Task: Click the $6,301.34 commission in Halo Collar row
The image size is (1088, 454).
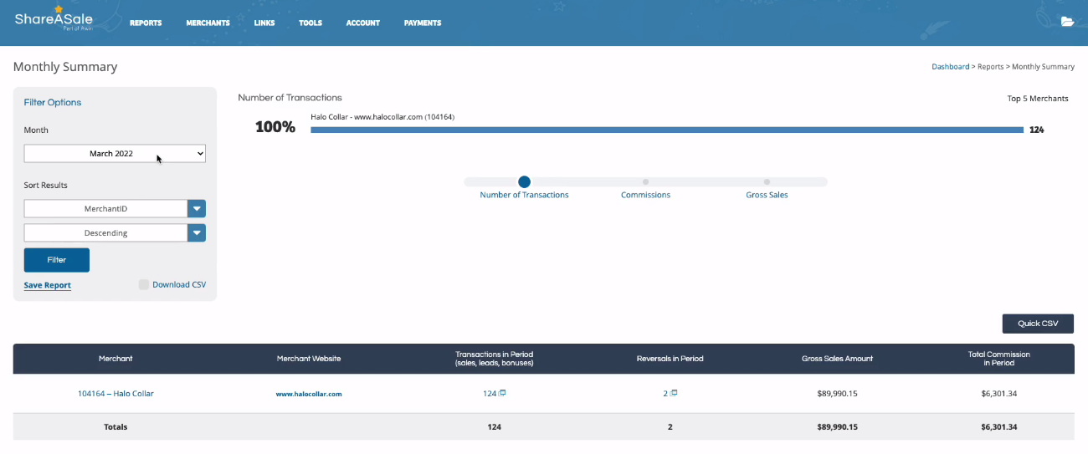Action: click(998, 394)
